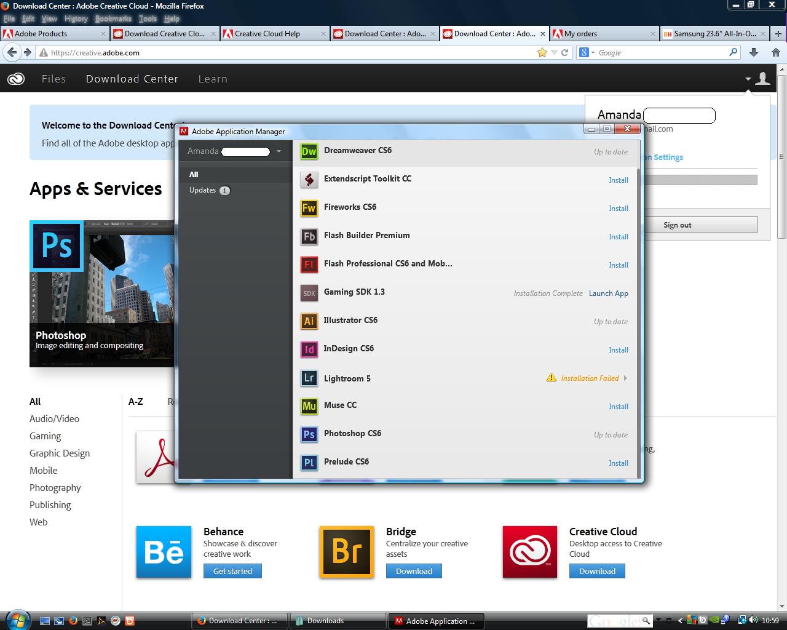Viewport: 787px width, 630px height.
Task: Install Fireworks CS6
Action: tap(619, 209)
